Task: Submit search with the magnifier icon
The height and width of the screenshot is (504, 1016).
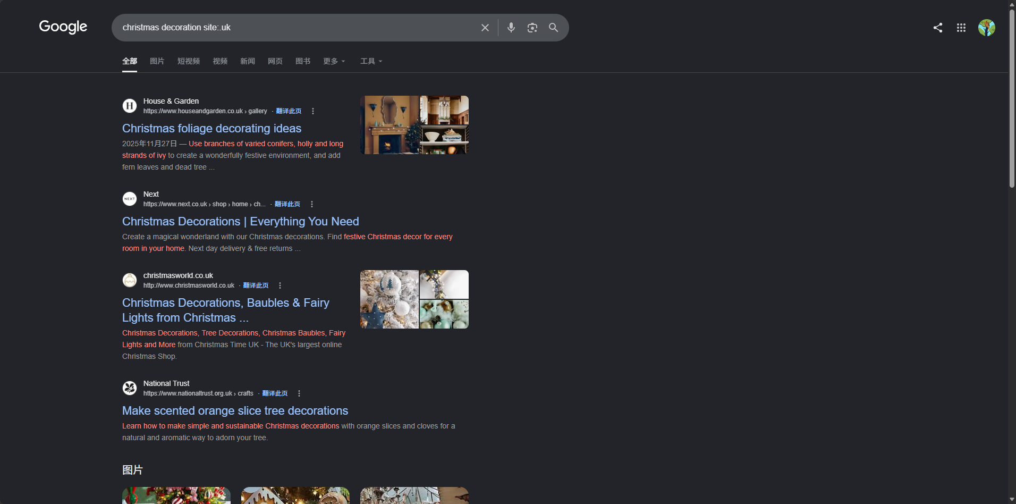Action: pos(554,28)
